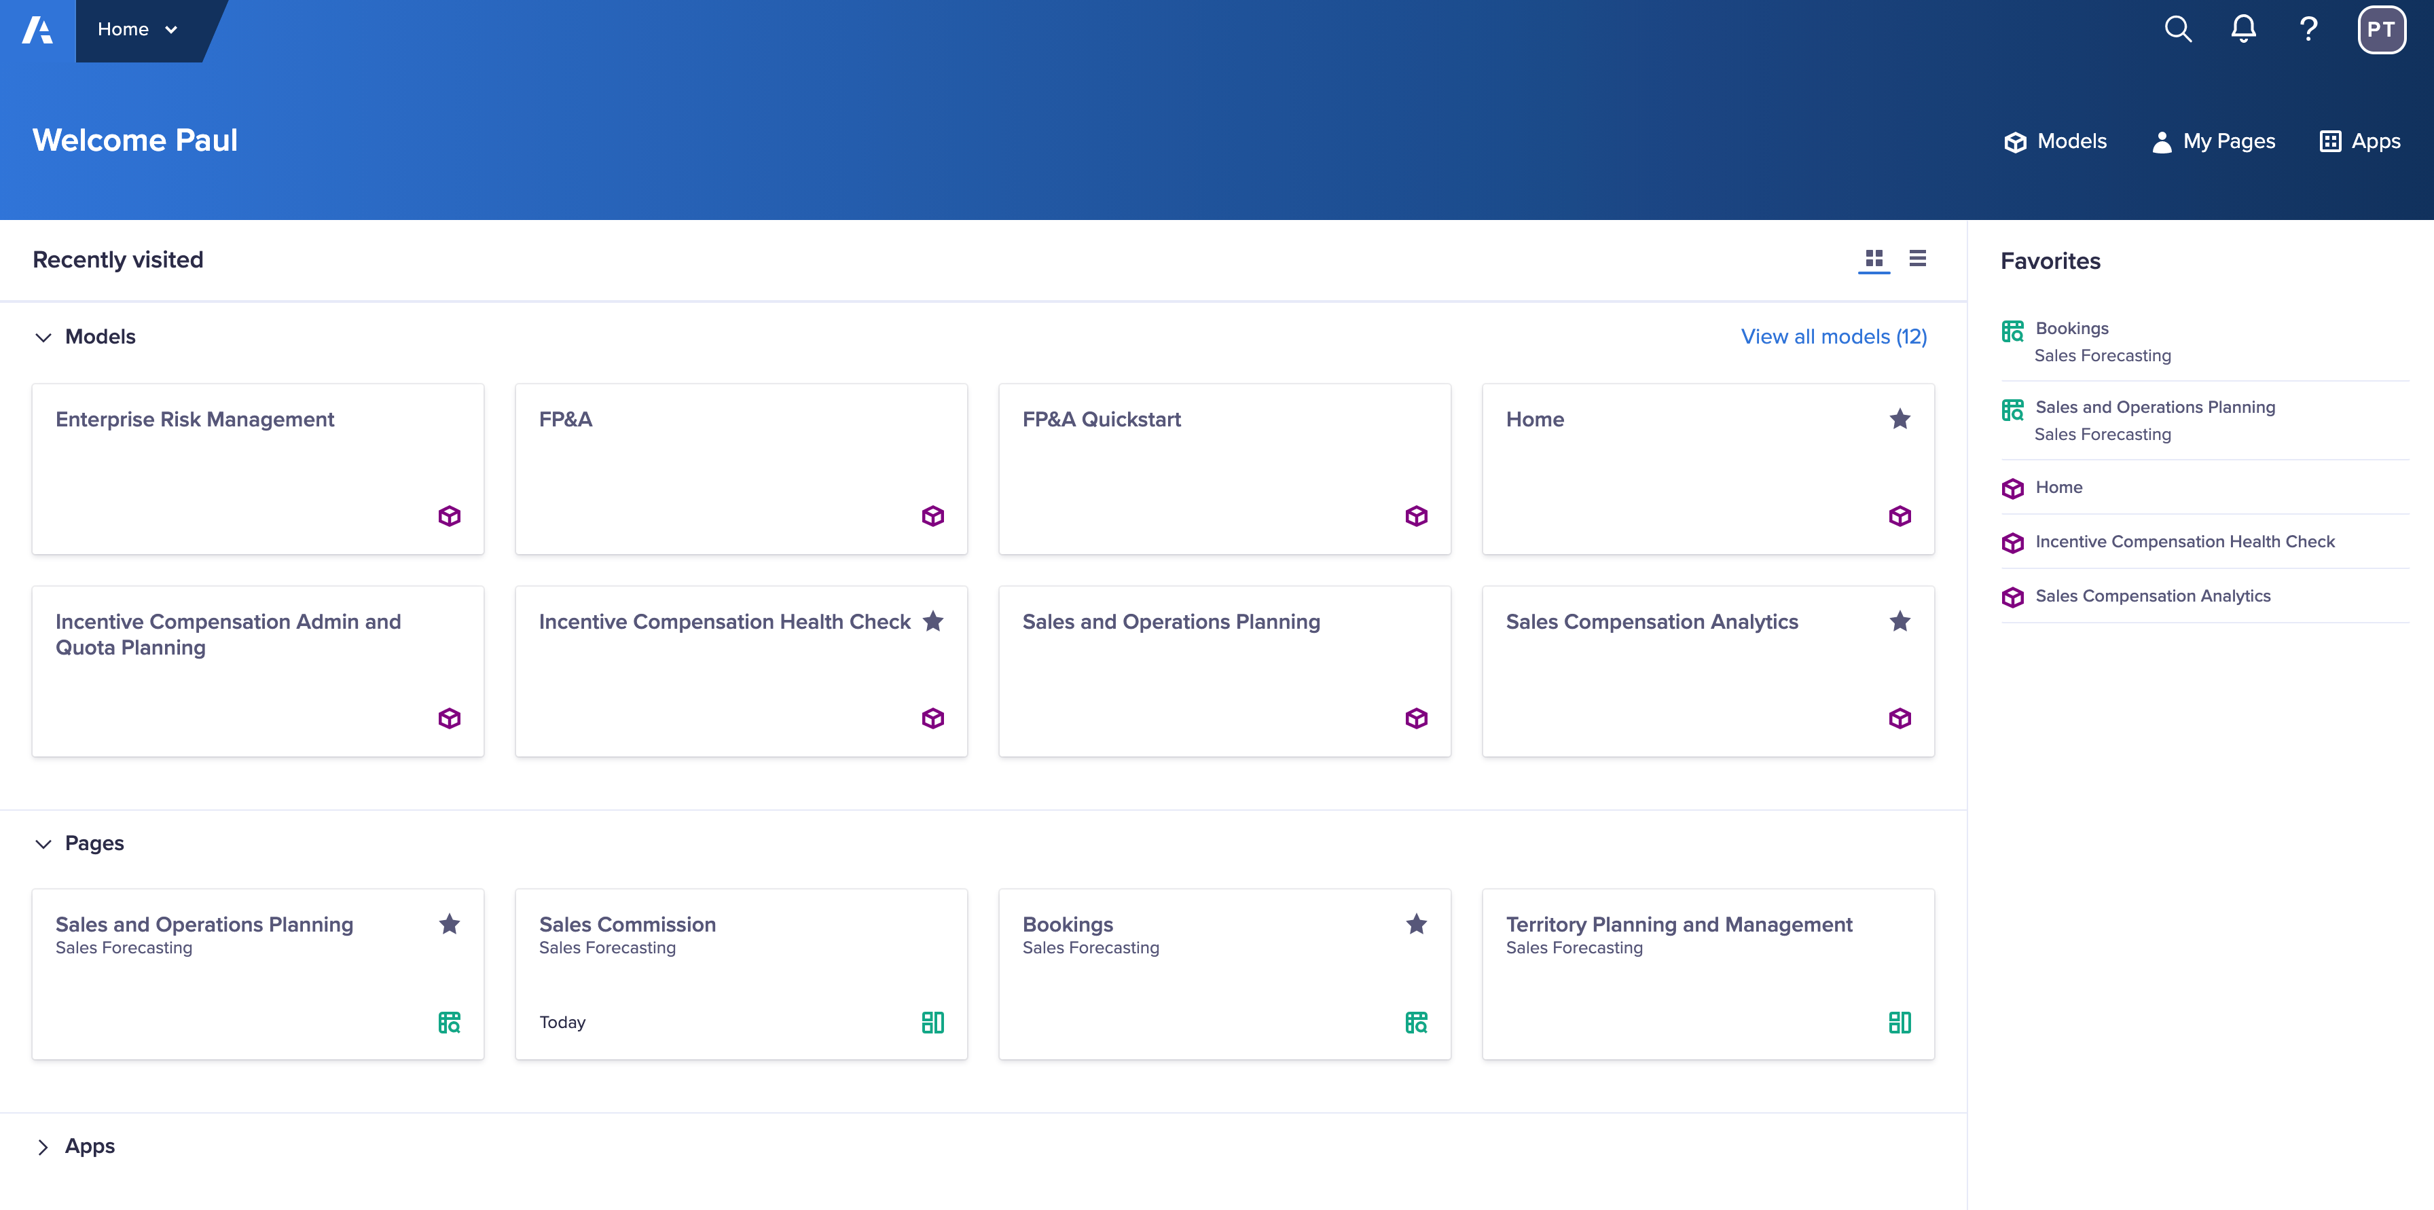2434x1210 pixels.
Task: Unfavorite the Home model card
Action: pos(1900,418)
